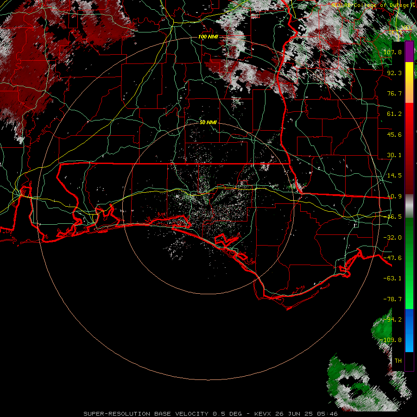This screenshot has width=417, height=417.
Task: Click the TH legend label
Action: (398, 361)
